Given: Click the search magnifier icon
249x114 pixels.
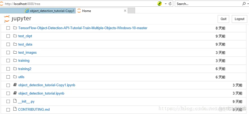Looking at the screenshot, I should point(244,4).
